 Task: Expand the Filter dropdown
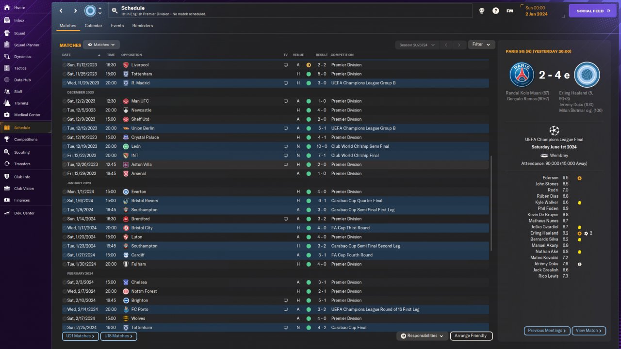(481, 45)
